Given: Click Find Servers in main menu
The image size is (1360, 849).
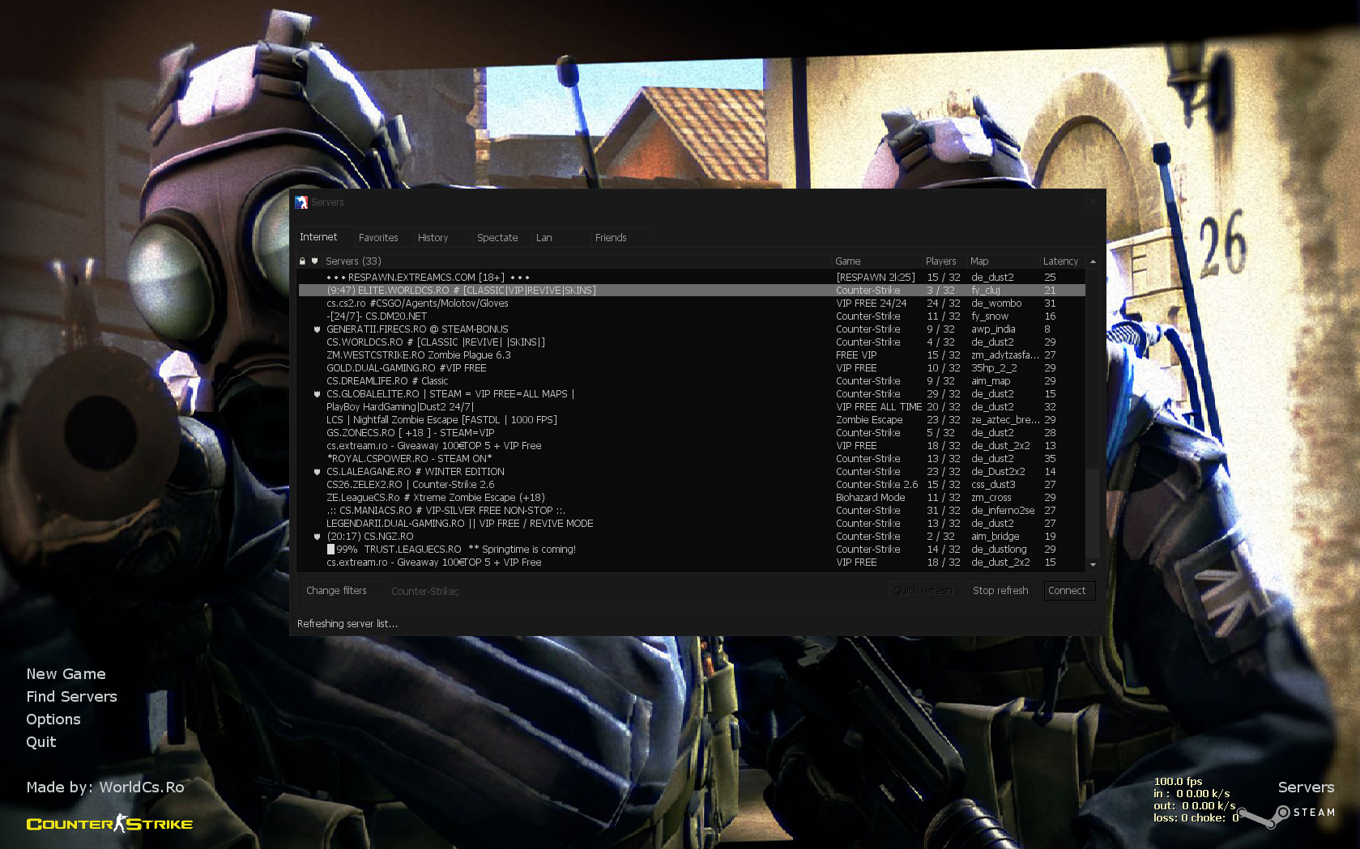Looking at the screenshot, I should coord(72,697).
